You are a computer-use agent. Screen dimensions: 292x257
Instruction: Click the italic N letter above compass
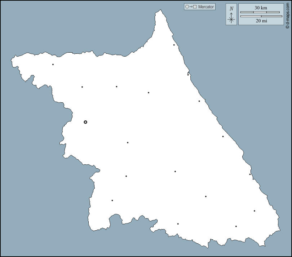[231, 8]
